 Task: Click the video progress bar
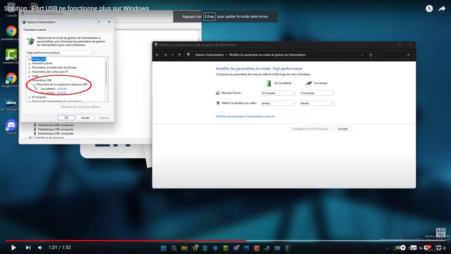pos(225,240)
